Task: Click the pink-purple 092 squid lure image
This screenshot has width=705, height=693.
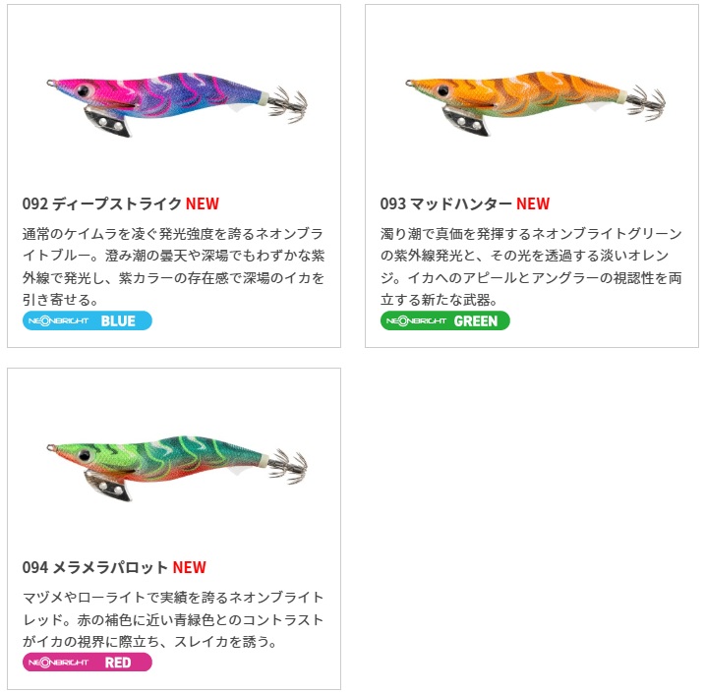Action: click(177, 104)
